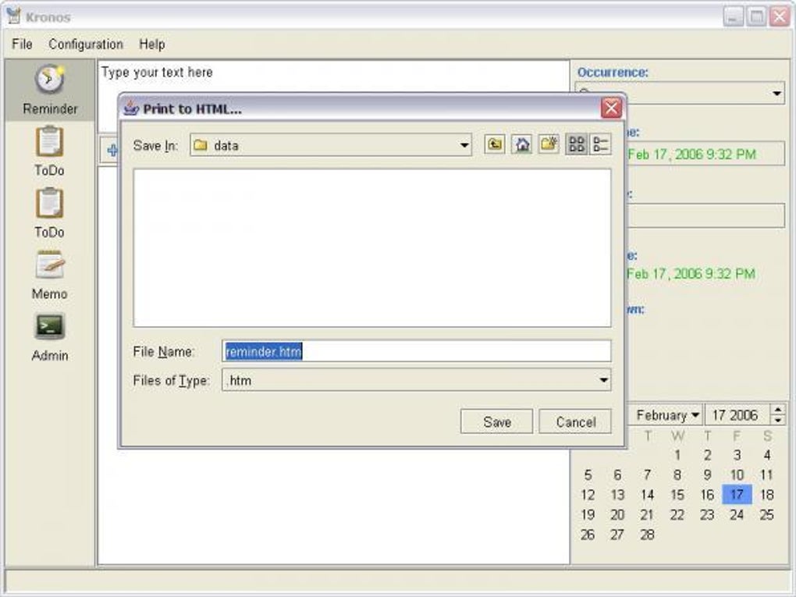Save the reminder.htm file
Screen dimensions: 796x597
click(496, 421)
